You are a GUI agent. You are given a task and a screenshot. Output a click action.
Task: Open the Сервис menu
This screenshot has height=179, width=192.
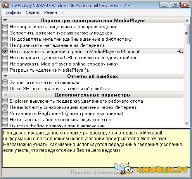click(33, 12)
